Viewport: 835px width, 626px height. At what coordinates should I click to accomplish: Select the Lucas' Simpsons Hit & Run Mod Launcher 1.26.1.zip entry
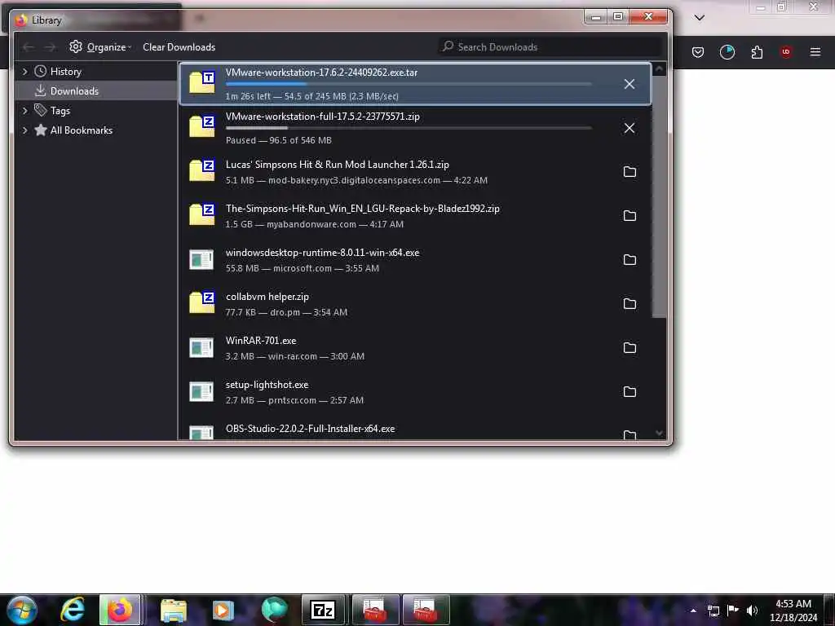415,172
